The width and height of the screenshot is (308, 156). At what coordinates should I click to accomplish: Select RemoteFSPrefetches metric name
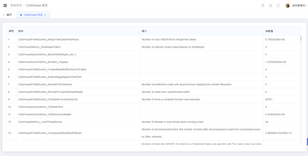(45, 84)
